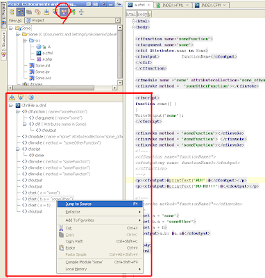Click the orange circles icon in Project toolbar
Screen dimensions: 265x278
pyautogui.click(x=37, y=12)
